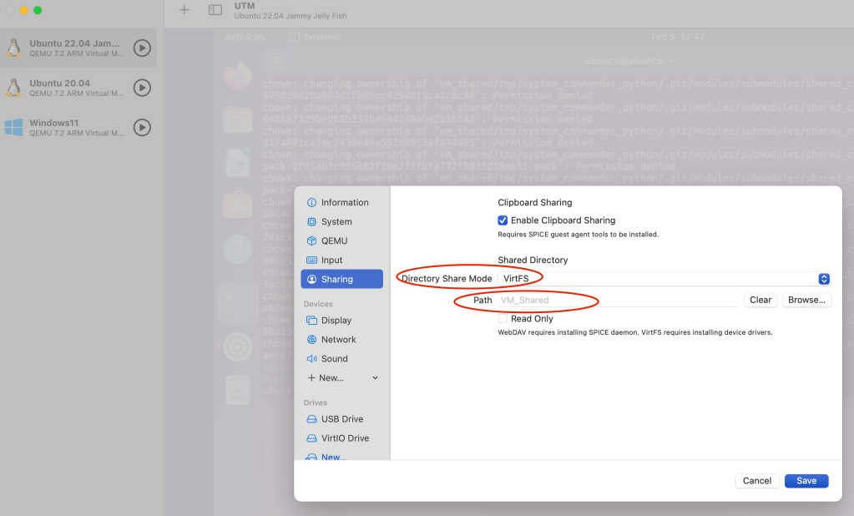Click the plus icon to add VM

[x=184, y=10]
